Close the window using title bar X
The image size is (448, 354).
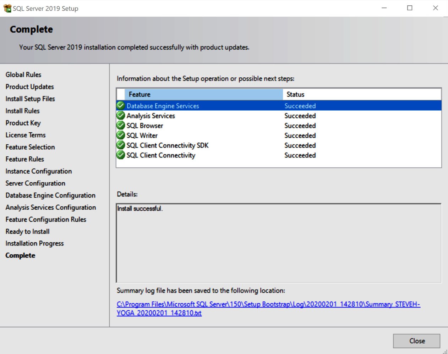click(436, 8)
